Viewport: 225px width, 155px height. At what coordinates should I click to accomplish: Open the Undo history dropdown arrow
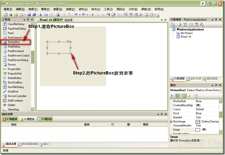point(80,15)
